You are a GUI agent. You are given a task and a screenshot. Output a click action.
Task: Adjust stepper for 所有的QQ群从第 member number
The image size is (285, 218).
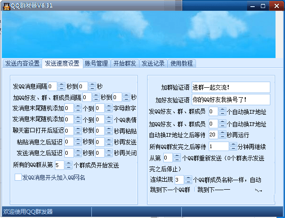(69, 165)
